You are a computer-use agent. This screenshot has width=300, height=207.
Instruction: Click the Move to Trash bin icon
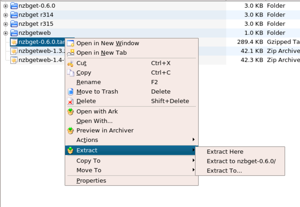coord(70,92)
